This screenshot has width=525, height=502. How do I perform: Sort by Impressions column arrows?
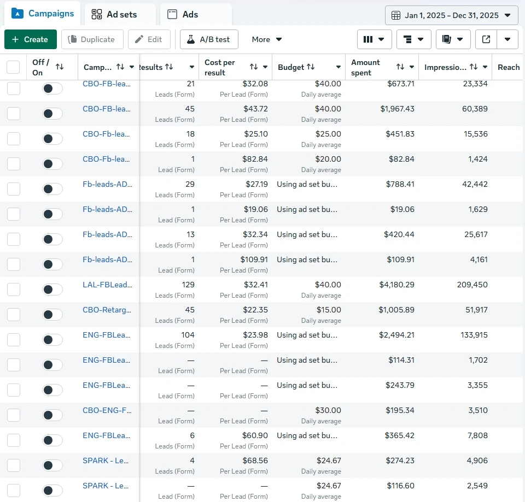point(474,67)
